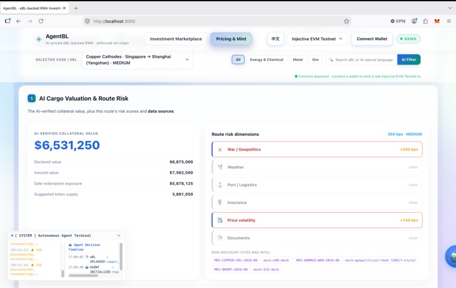Open the Injective EVM Testnet network dropdown
Viewport: 456px width, 288px height.
[317, 38]
